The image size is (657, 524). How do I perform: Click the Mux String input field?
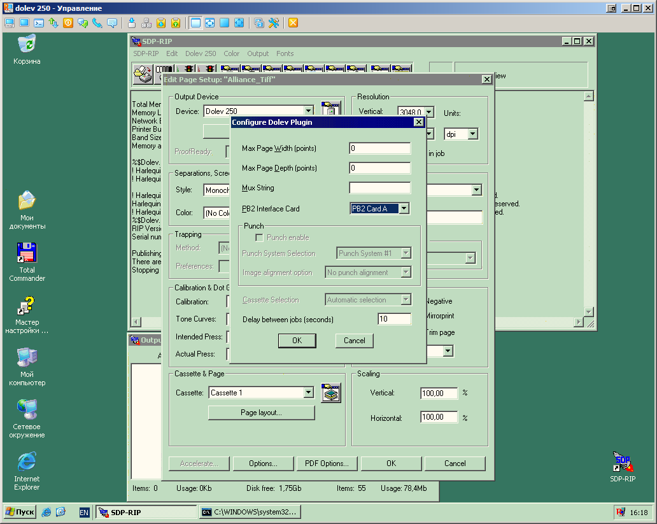pyautogui.click(x=379, y=188)
